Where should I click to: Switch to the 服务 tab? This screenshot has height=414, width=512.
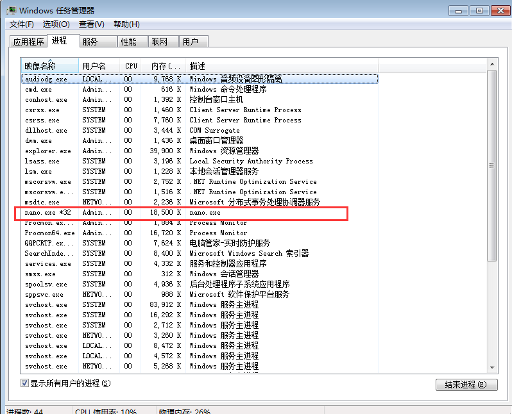90,42
